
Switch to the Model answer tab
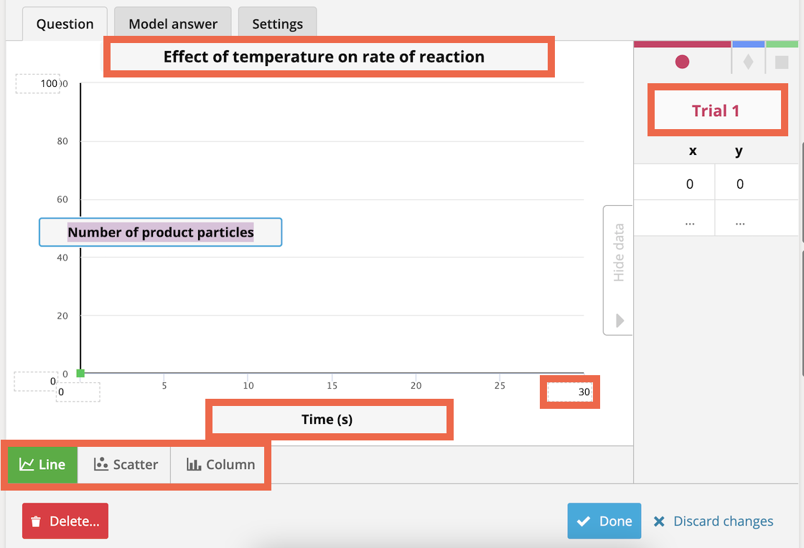(172, 23)
